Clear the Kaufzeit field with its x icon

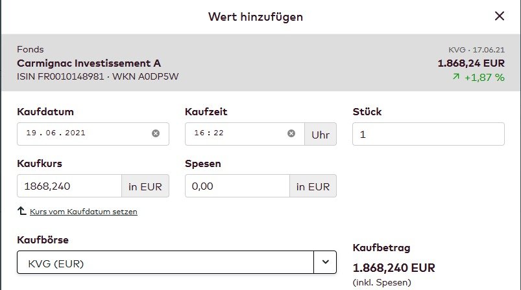click(291, 133)
